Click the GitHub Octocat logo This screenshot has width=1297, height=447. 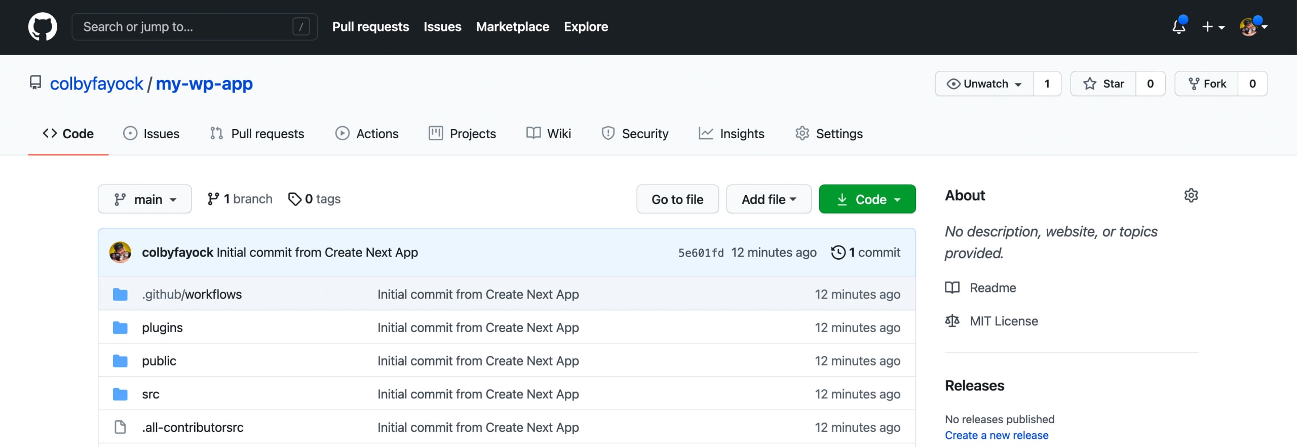(x=43, y=27)
